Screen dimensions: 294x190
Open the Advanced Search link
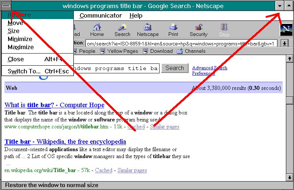(x=210, y=68)
